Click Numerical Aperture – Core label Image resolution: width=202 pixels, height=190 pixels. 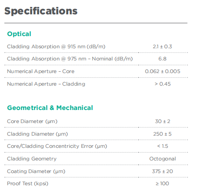coord(40,71)
